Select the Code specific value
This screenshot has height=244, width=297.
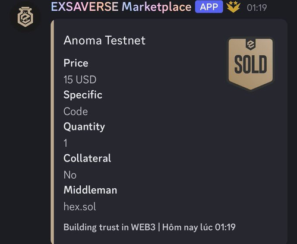click(x=75, y=112)
